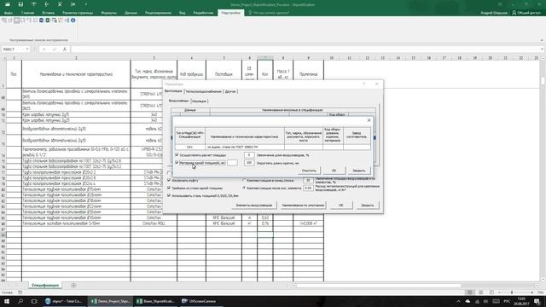
Task: Toggle Осуществлять расчет площади checkbox
Action: (x=177, y=155)
